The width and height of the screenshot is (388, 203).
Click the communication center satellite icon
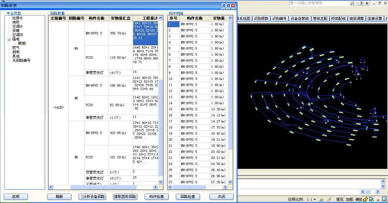coord(362,3)
